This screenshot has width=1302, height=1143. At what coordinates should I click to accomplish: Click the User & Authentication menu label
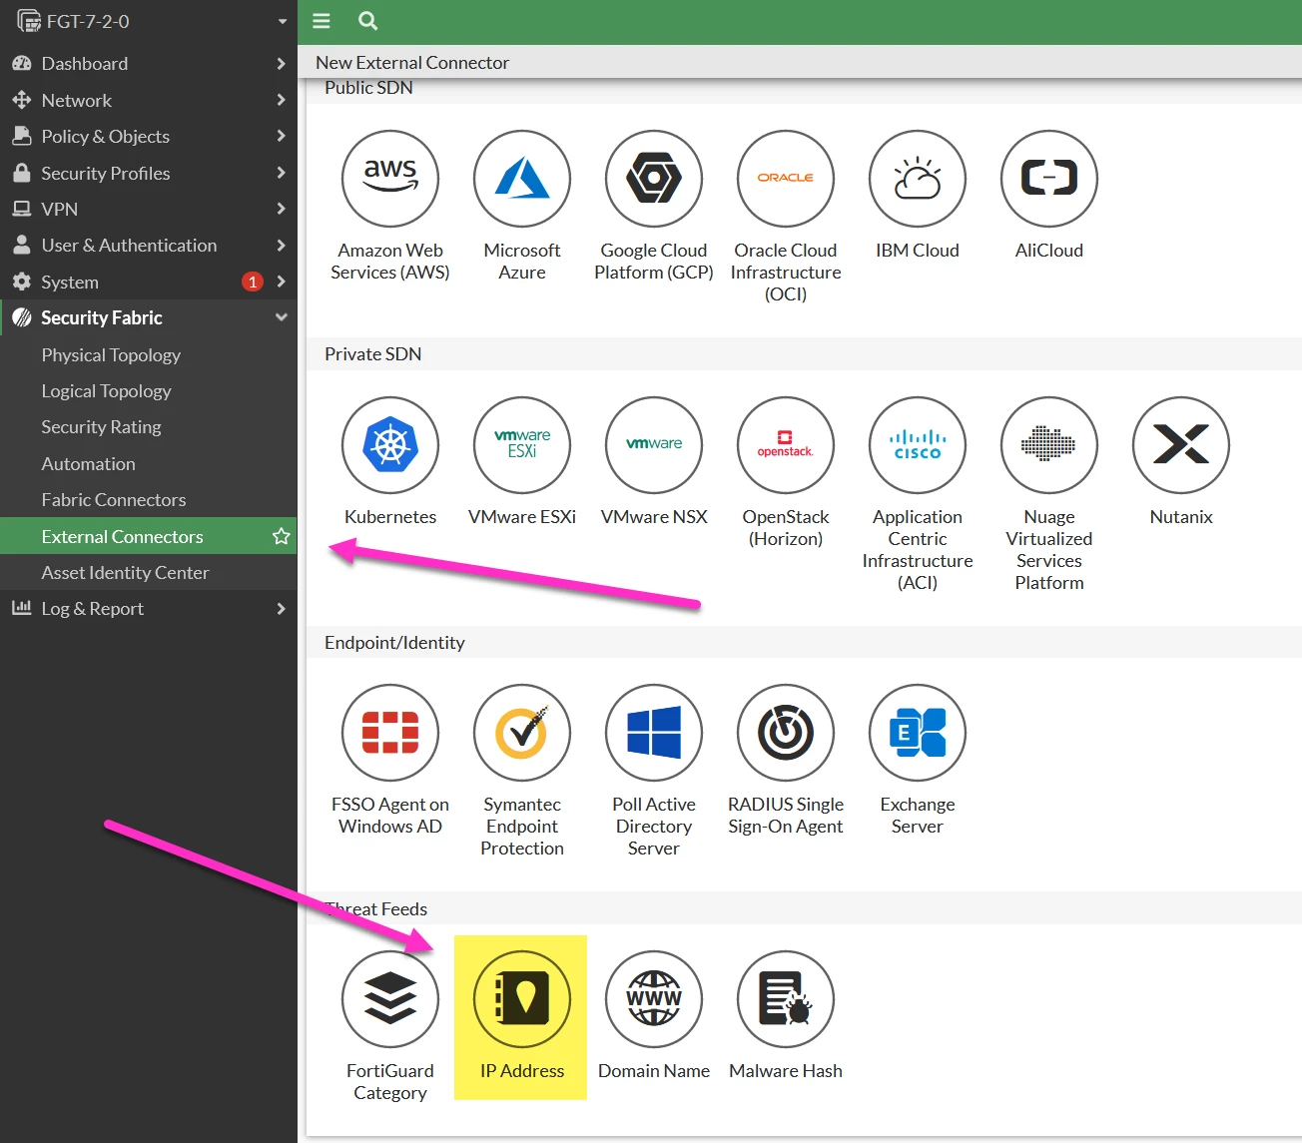(129, 246)
